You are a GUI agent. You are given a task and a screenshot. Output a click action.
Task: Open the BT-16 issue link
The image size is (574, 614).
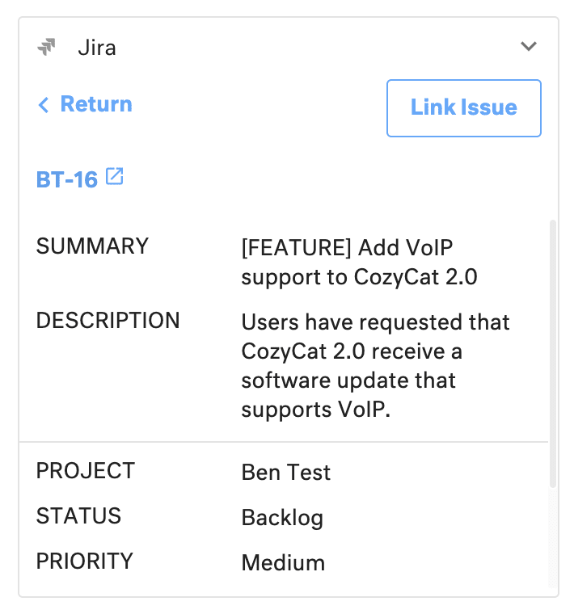(x=67, y=179)
